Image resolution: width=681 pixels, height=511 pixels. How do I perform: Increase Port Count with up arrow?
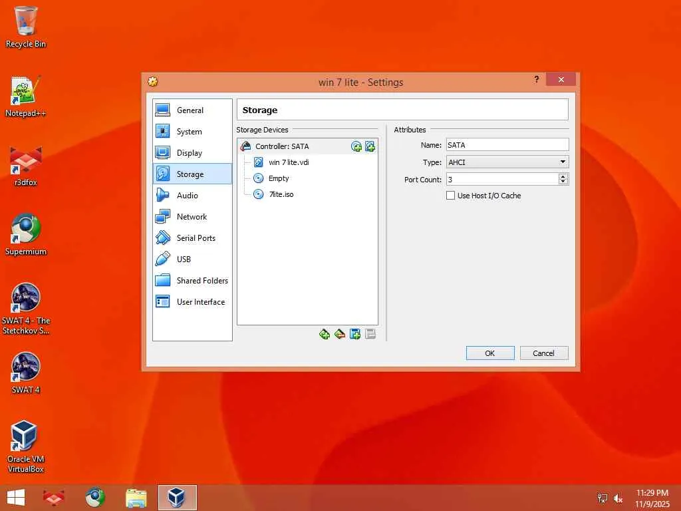pos(563,176)
